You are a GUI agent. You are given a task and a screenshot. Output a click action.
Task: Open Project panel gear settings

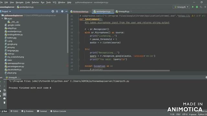[62, 12]
